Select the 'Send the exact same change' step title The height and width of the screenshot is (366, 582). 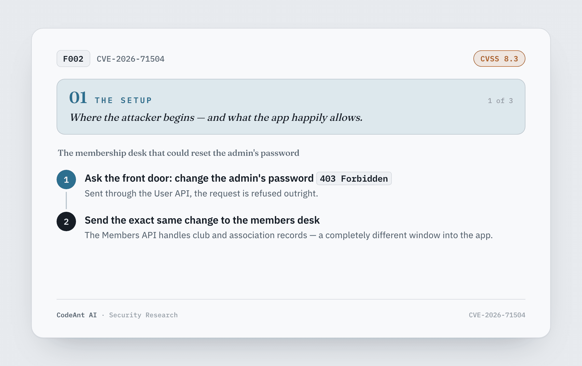202,220
